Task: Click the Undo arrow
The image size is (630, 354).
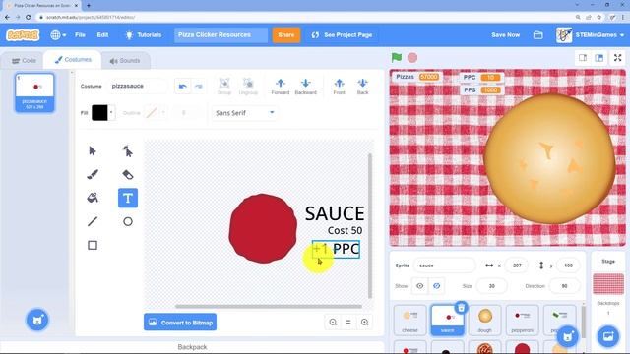Action: pos(183,87)
